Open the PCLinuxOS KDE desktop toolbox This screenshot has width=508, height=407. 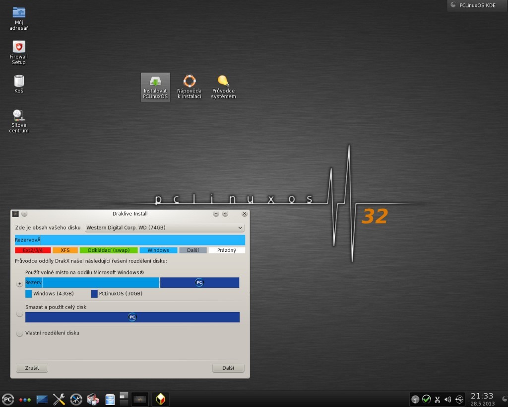(477, 5)
